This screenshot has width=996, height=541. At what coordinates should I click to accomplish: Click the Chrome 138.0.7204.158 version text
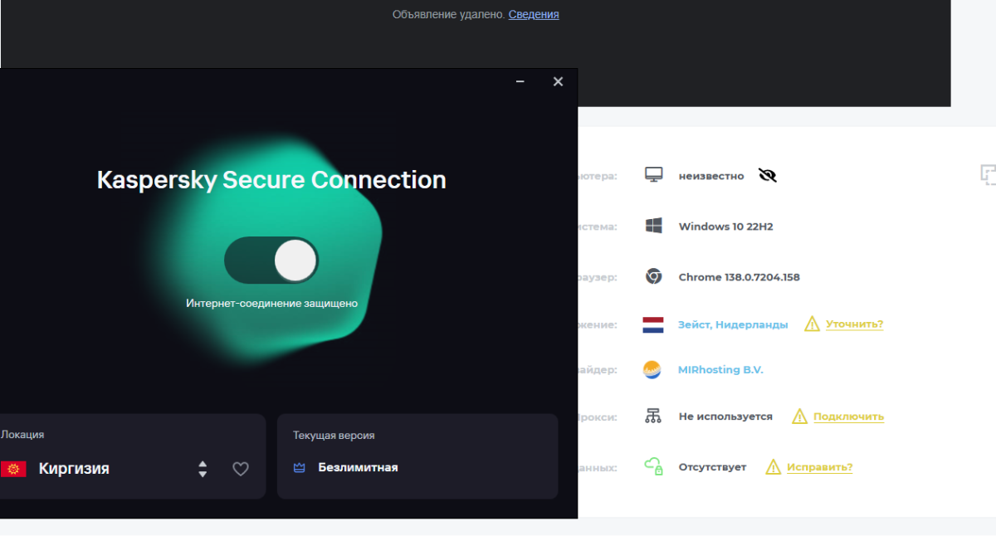click(x=739, y=277)
